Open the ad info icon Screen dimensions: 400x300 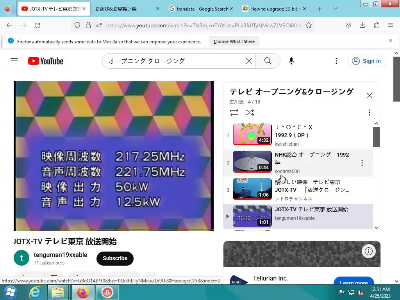click(369, 251)
